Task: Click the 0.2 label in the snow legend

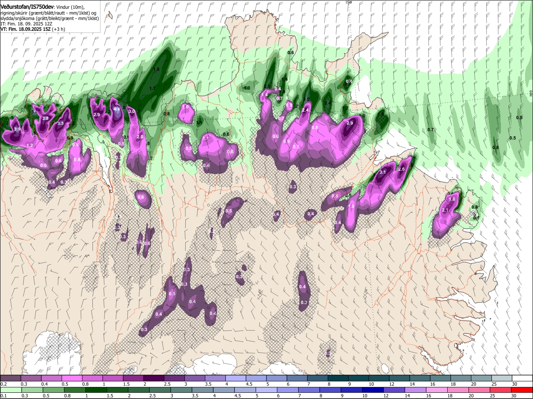Action: point(3,384)
